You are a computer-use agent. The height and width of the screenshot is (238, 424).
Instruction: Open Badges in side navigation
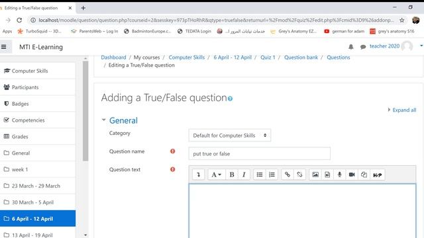(38, 104)
